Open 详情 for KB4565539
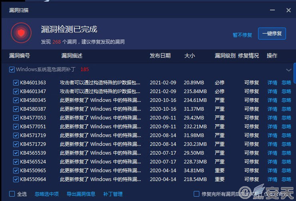This screenshot has width=296, height=201. 272,153
